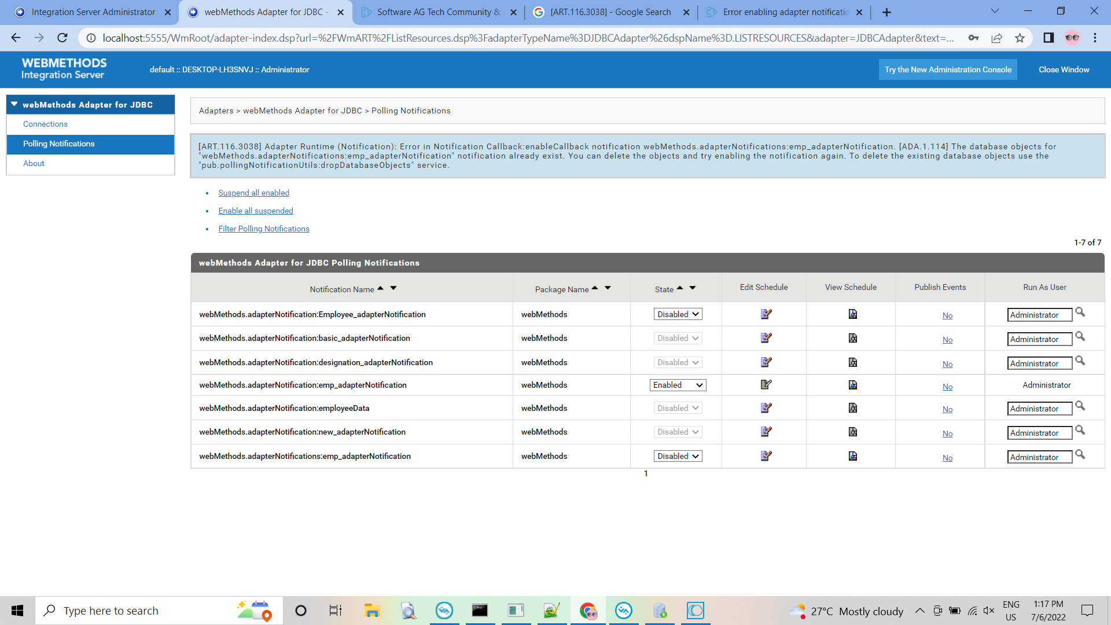
Task: View schedule of designation_adapterNotification
Action: (x=852, y=362)
